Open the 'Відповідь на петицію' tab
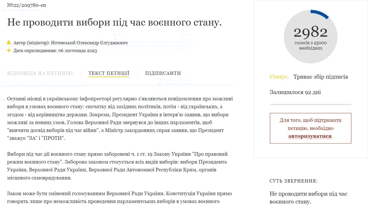383x205 pixels. click(40, 73)
